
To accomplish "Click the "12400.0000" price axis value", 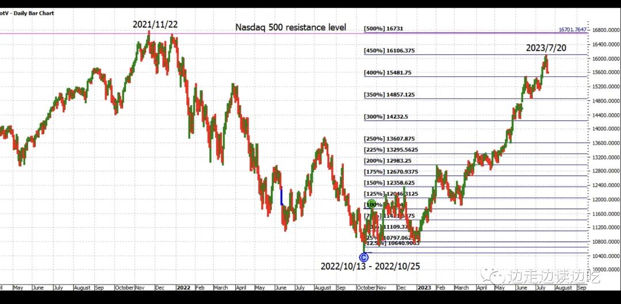I will (606, 185).
